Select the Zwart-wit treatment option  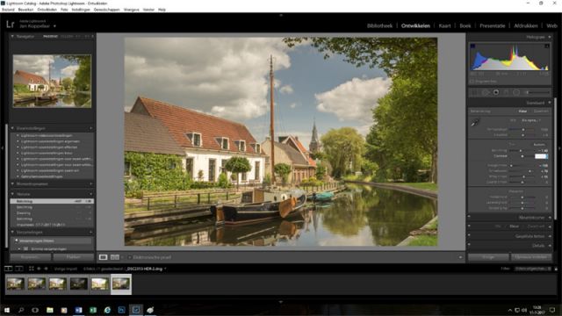(541, 111)
